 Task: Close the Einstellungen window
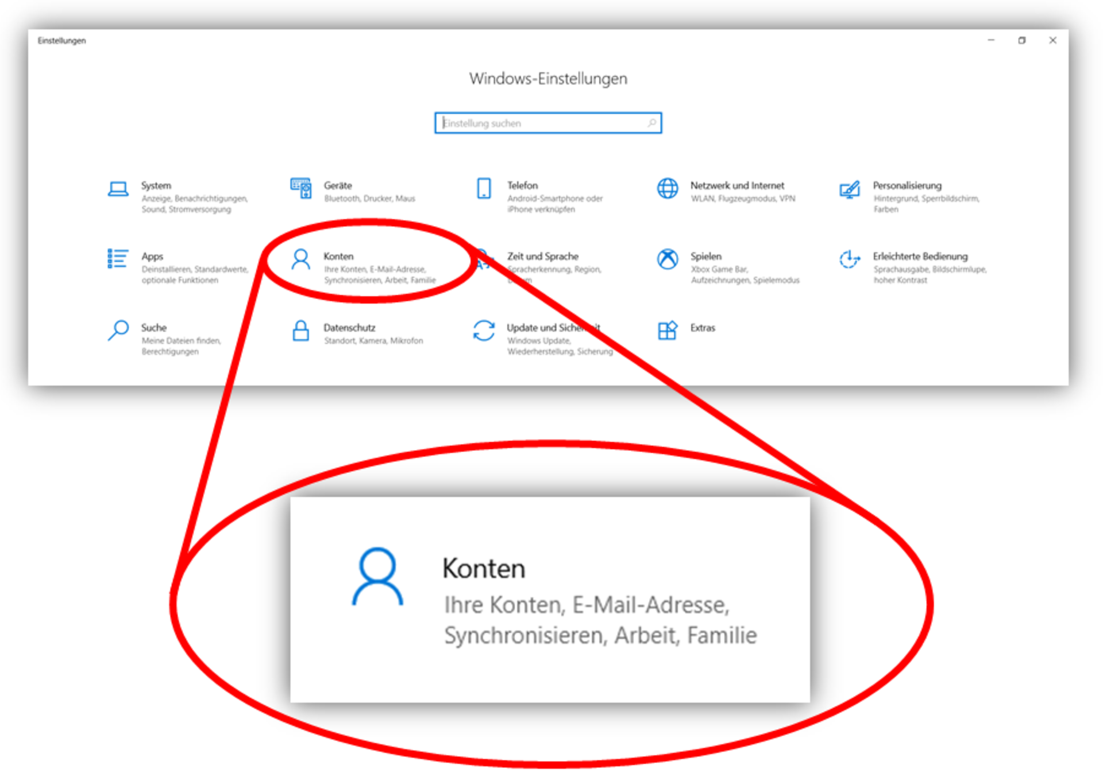pos(1052,40)
